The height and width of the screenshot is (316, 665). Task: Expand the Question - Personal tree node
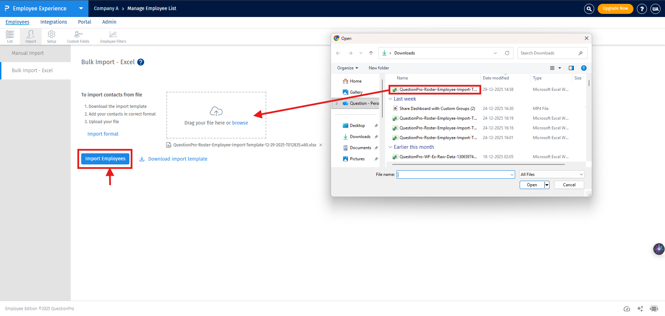pos(336,103)
